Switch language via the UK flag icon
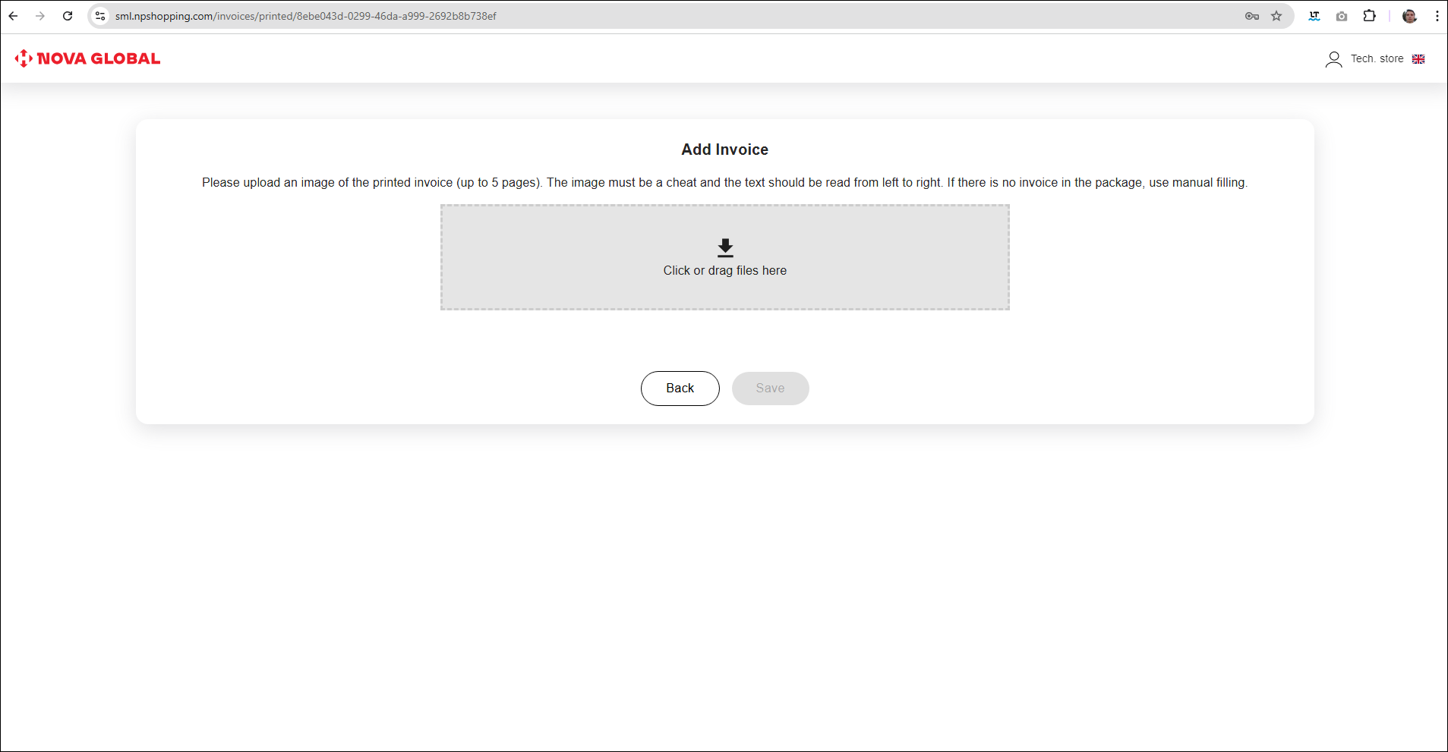 pos(1418,59)
